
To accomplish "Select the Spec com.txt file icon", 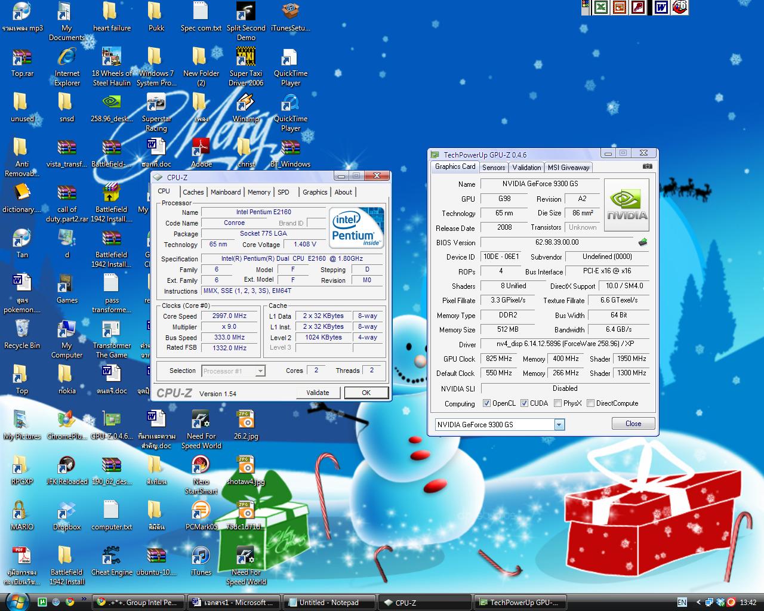I will (201, 17).
